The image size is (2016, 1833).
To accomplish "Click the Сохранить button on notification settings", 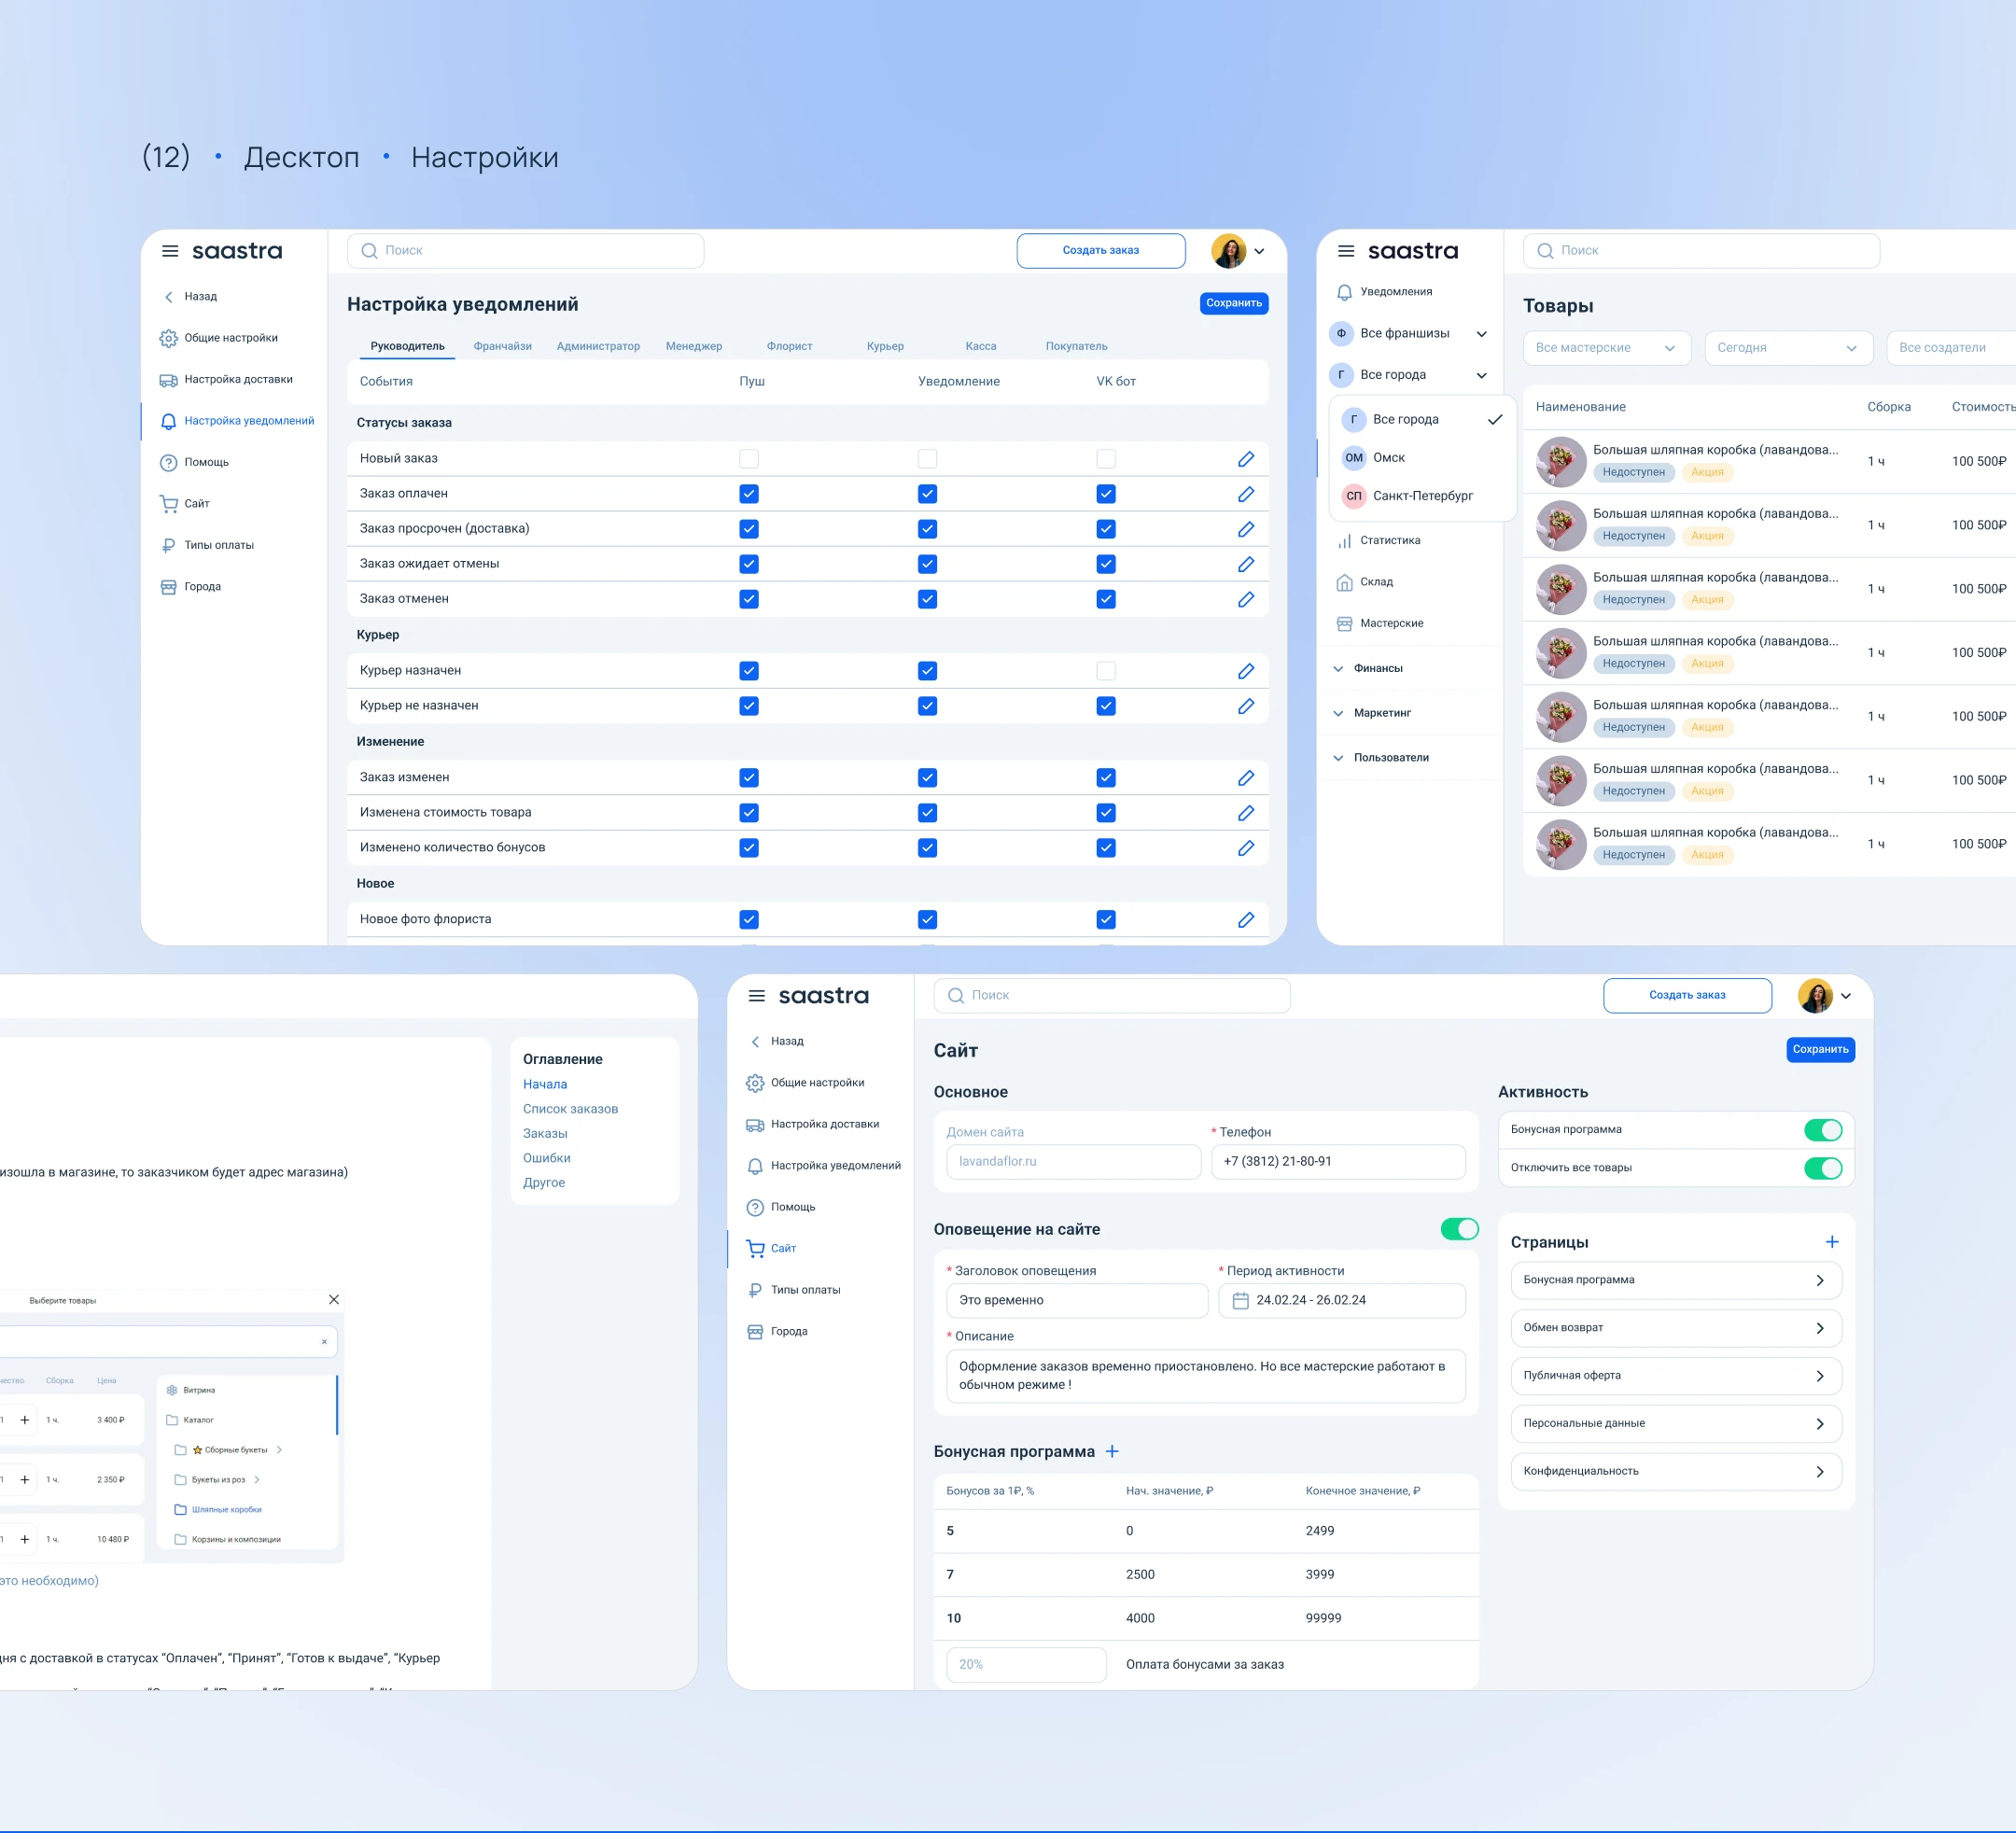I will pos(1233,303).
